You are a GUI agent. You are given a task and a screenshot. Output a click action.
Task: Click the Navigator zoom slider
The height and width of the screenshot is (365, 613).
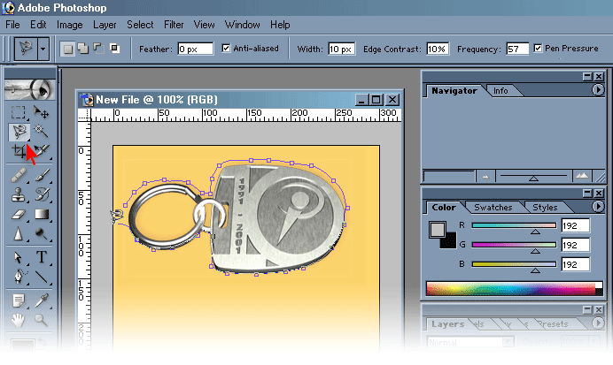point(533,177)
